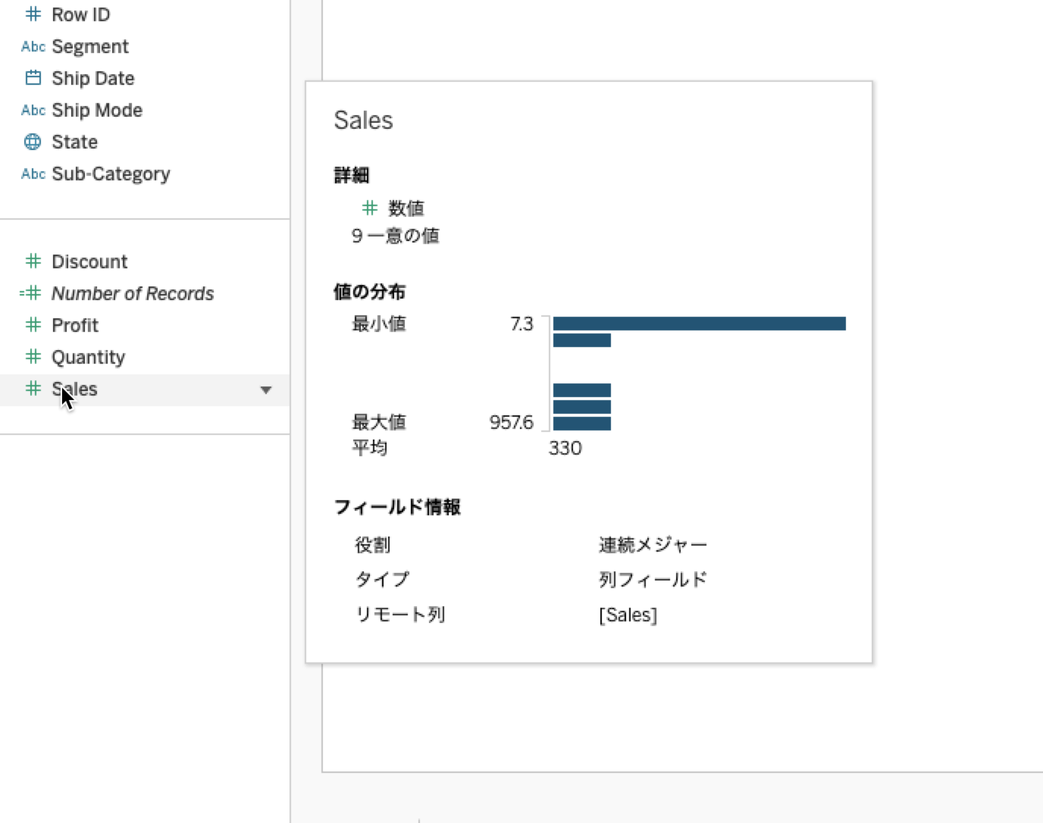Click the green number icon beside Profit
Screen dimensions: 1043x823
point(33,325)
